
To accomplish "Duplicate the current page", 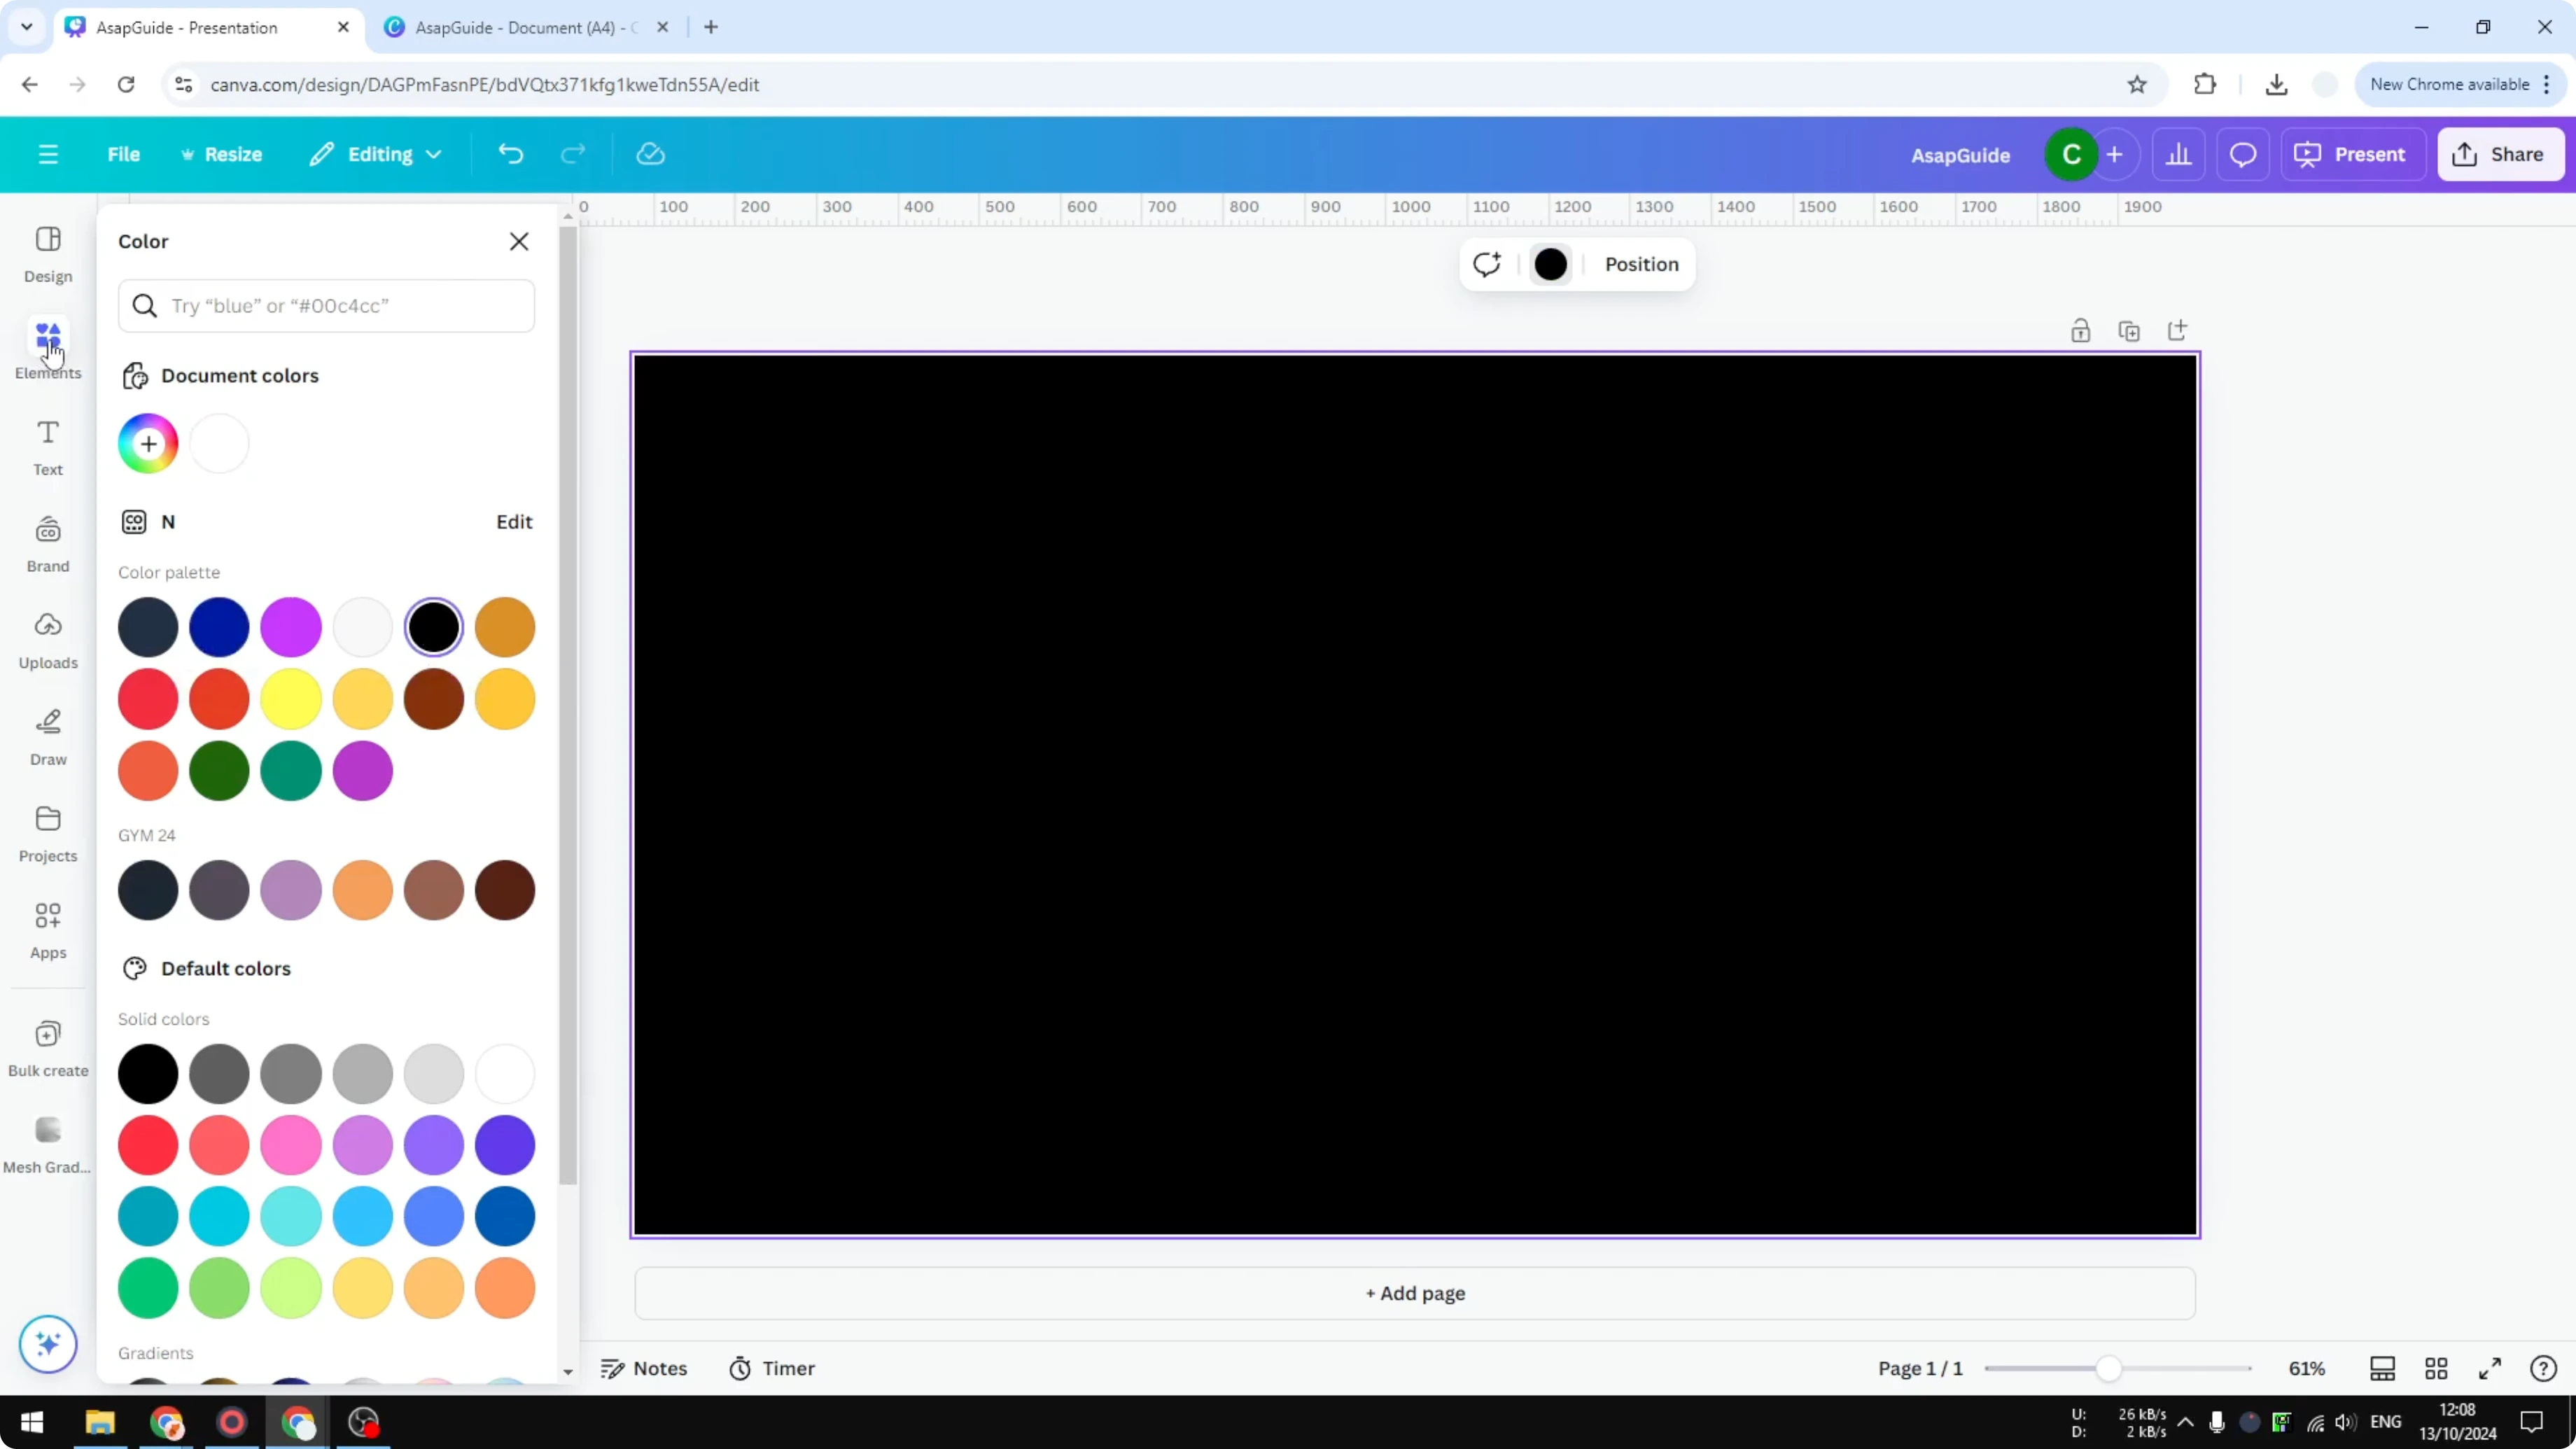I will pos(2130,330).
